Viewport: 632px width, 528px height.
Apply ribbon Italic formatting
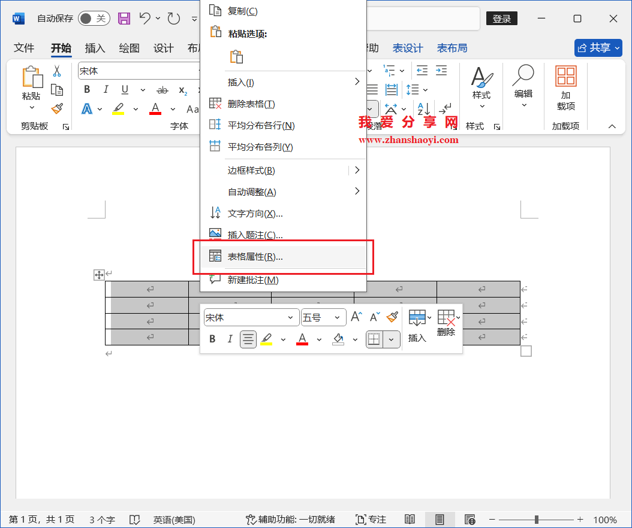[x=106, y=89]
